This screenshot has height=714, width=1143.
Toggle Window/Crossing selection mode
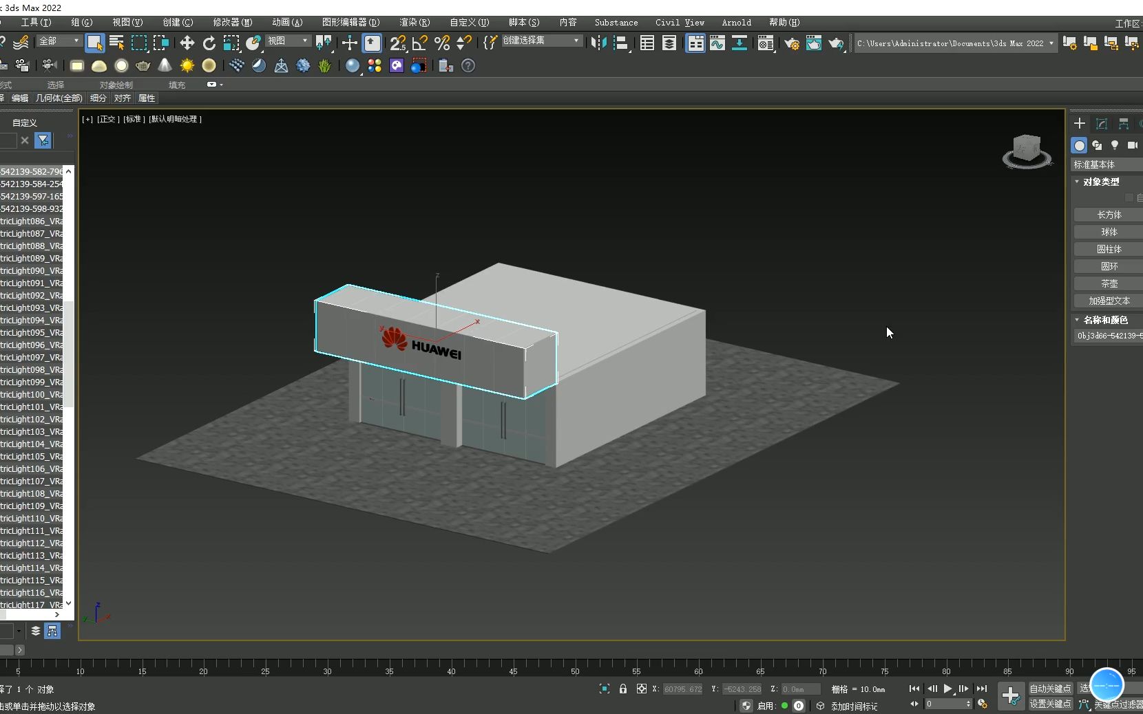pos(161,43)
